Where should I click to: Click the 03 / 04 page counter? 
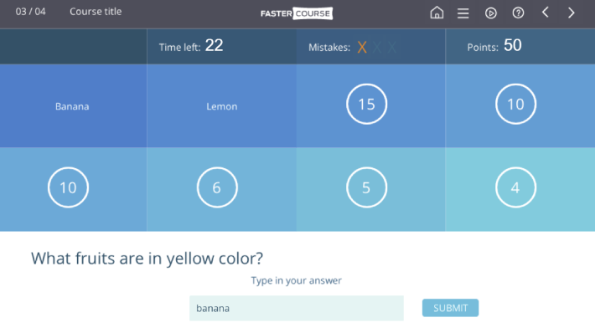[30, 12]
